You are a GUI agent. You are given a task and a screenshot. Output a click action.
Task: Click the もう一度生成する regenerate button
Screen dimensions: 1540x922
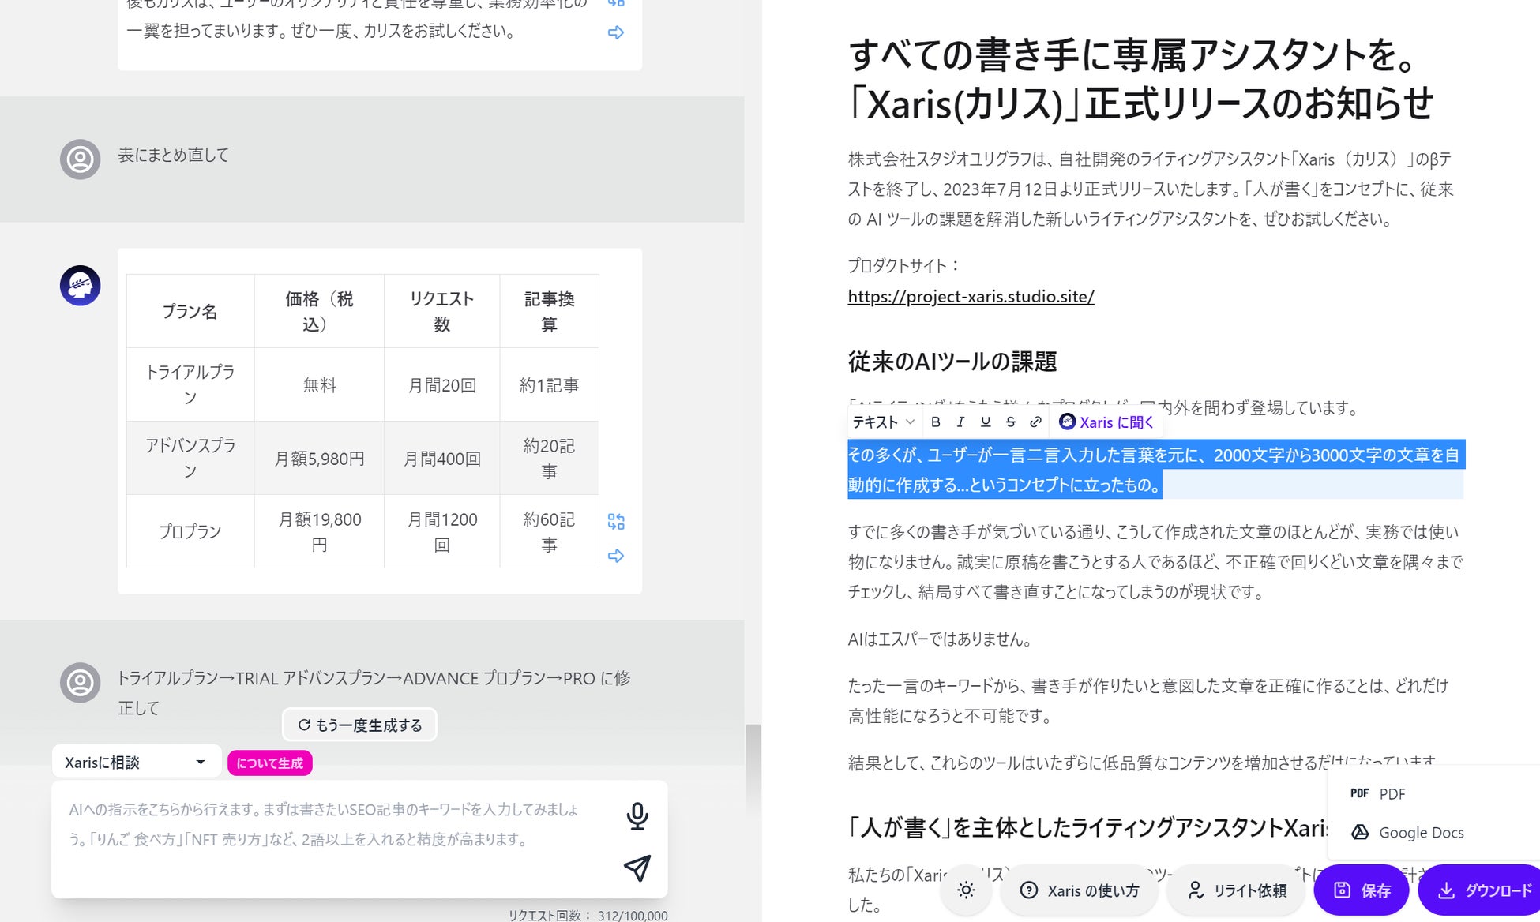359,725
